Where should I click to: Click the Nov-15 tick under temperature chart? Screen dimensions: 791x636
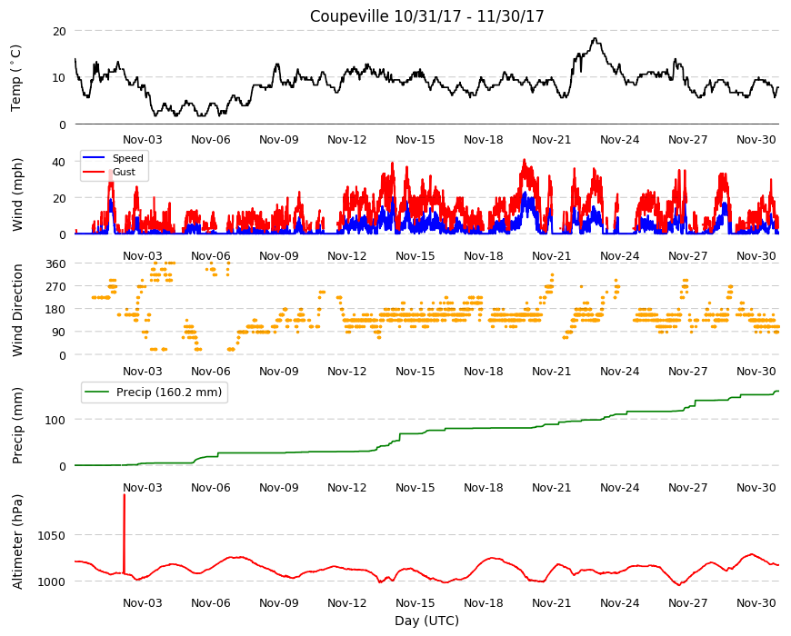click(x=416, y=140)
